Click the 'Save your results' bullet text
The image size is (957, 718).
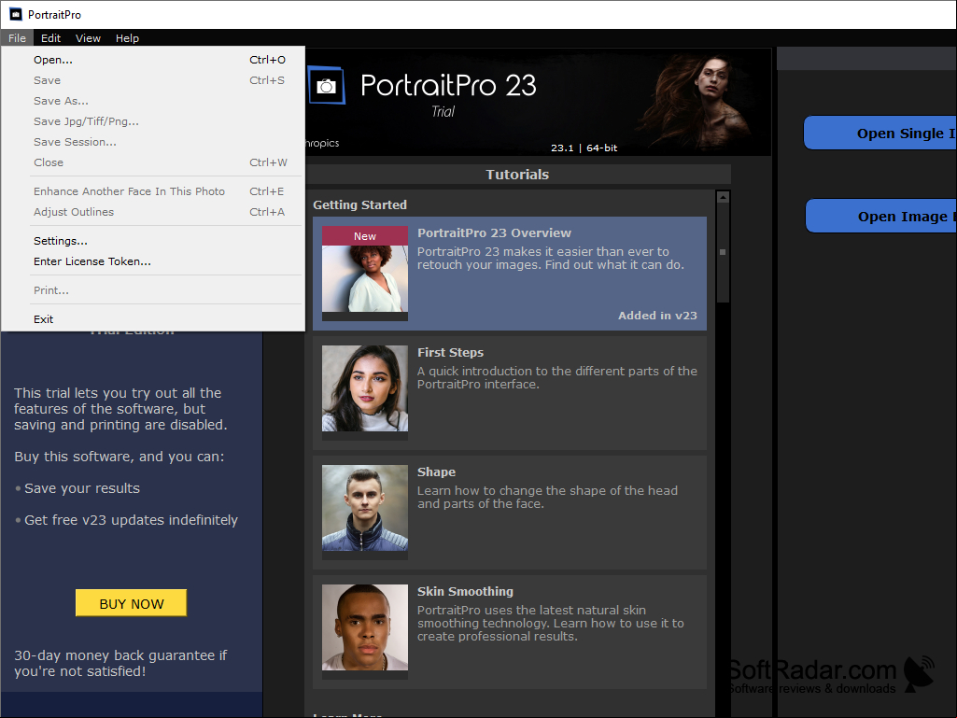[x=82, y=488]
